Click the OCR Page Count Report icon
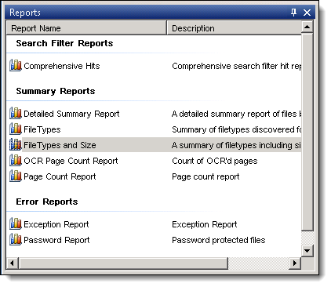The image size is (331, 287). click(x=16, y=160)
